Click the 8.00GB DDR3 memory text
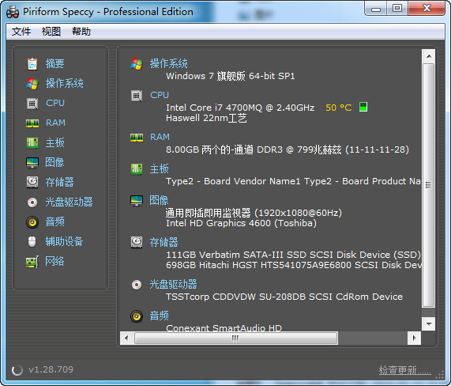451x386 pixels. coord(288,149)
